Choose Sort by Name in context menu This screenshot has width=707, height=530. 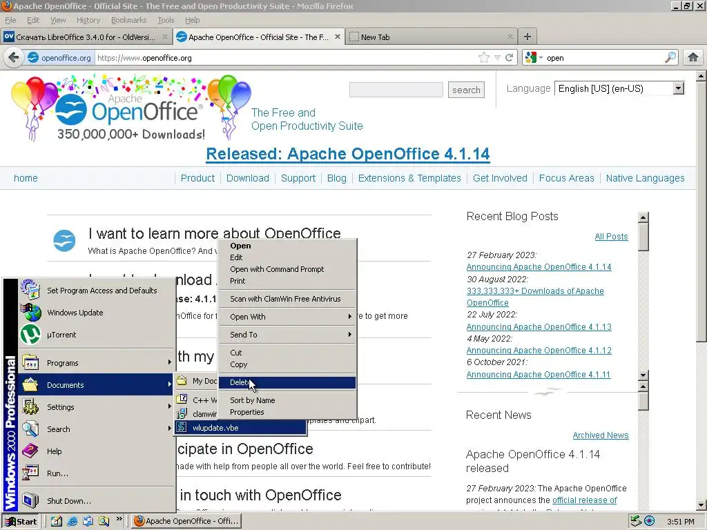(287, 400)
